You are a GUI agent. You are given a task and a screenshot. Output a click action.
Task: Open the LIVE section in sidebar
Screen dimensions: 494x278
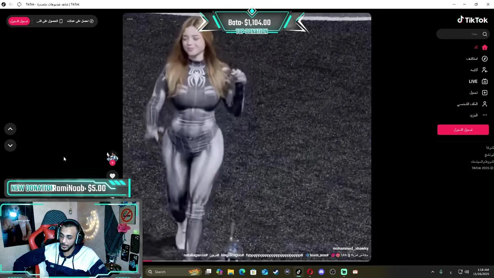[x=478, y=81]
